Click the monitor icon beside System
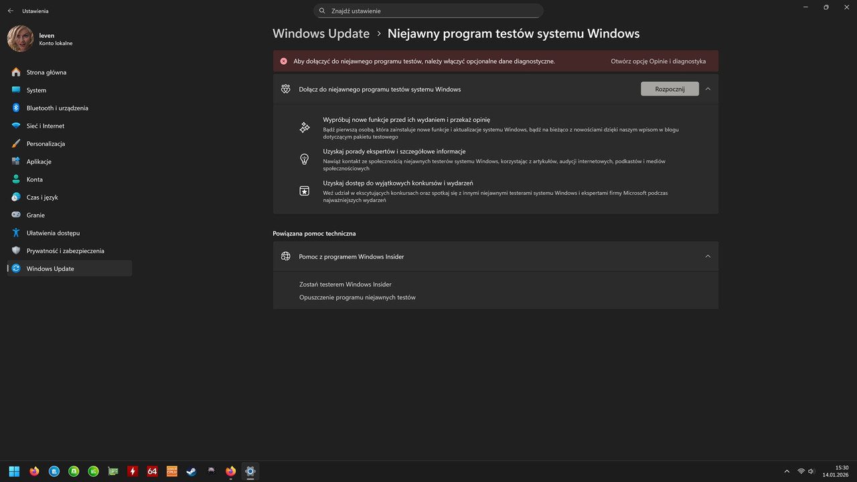 pyautogui.click(x=16, y=90)
